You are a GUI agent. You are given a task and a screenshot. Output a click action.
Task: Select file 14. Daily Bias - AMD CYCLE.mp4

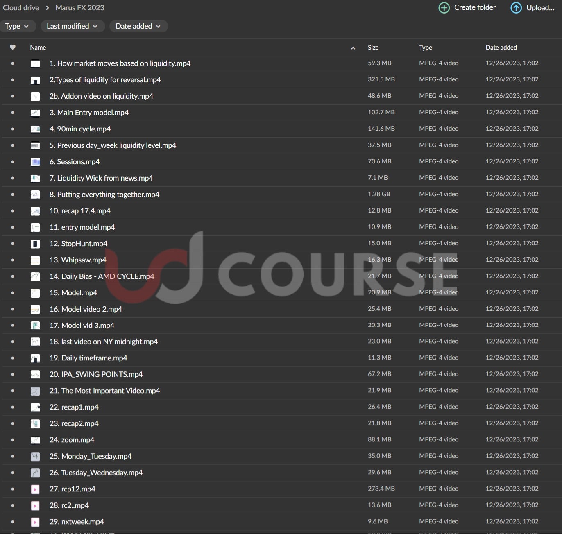coord(102,276)
